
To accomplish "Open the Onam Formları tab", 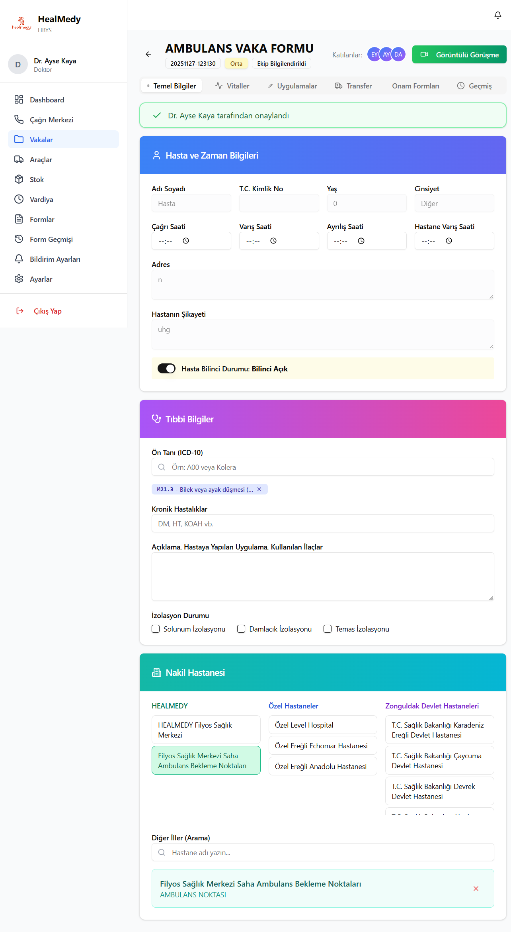I will coord(415,86).
